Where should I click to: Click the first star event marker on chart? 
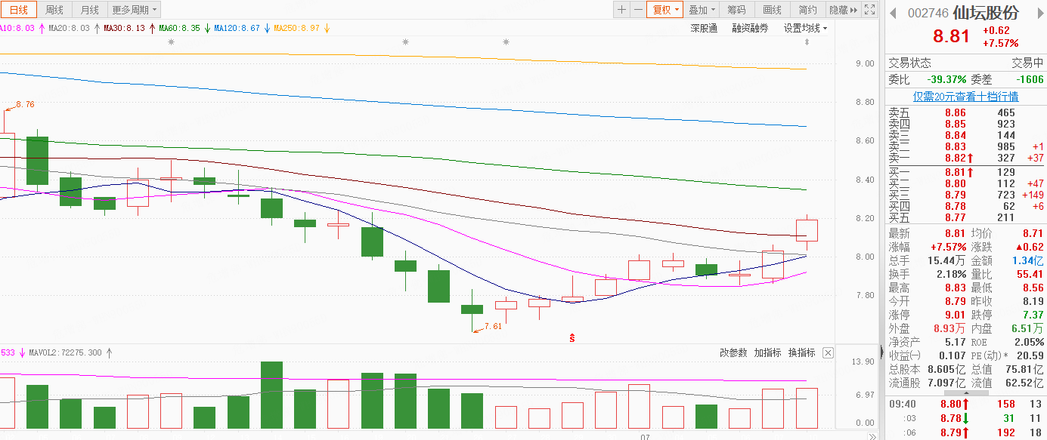(171, 42)
